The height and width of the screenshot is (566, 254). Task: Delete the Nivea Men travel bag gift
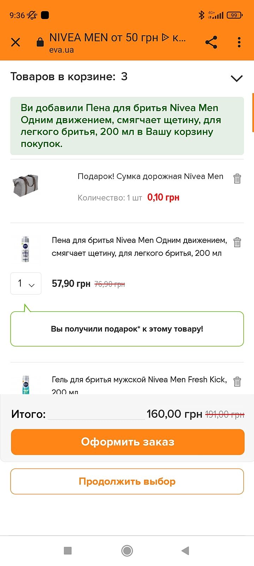(x=237, y=179)
